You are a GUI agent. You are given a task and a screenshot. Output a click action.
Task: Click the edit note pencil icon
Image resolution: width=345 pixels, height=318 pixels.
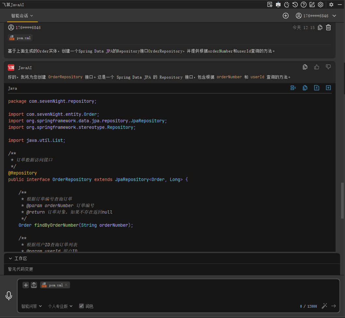[312, 5]
